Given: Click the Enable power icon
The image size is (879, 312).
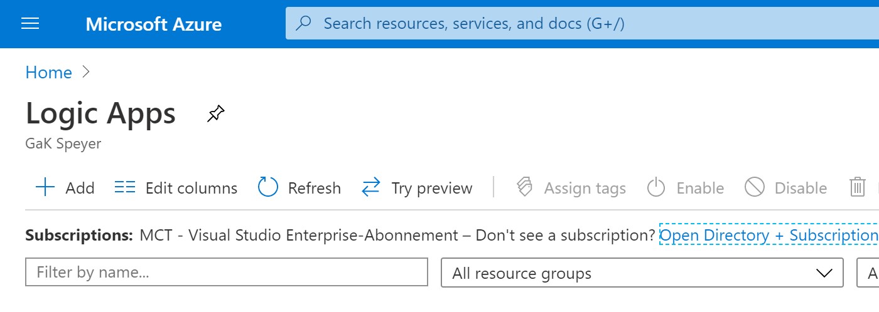Looking at the screenshot, I should (x=656, y=187).
